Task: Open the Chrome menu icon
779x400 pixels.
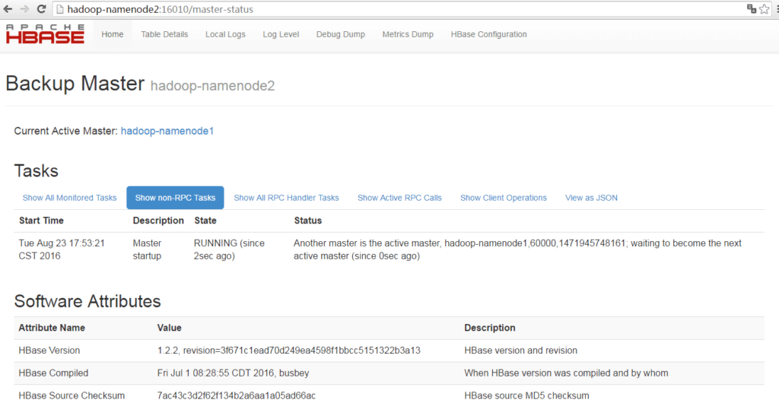Action: click(776, 9)
